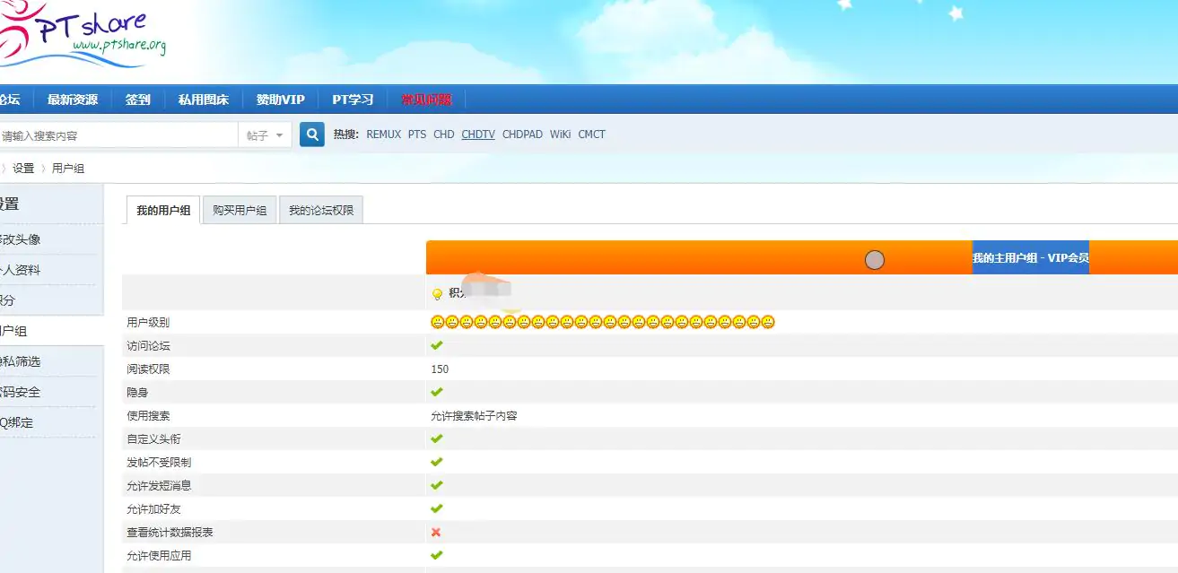The height and width of the screenshot is (573, 1178).
Task: Click the 用户级别 row label
Action: coord(148,322)
